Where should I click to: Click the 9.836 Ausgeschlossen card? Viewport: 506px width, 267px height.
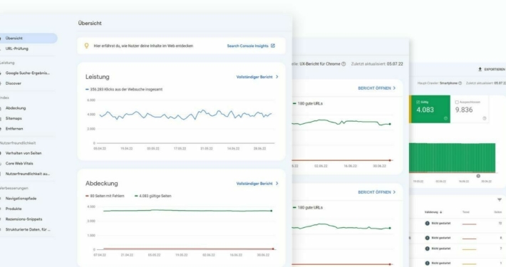pos(469,109)
